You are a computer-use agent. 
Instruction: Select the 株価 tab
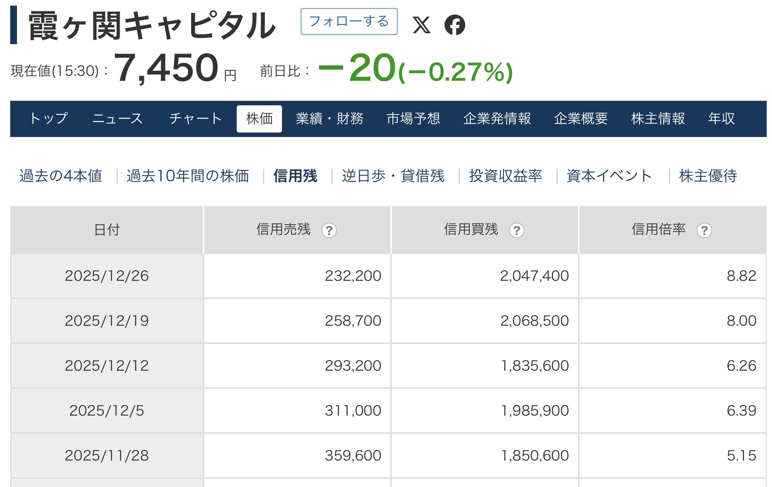[x=259, y=119]
